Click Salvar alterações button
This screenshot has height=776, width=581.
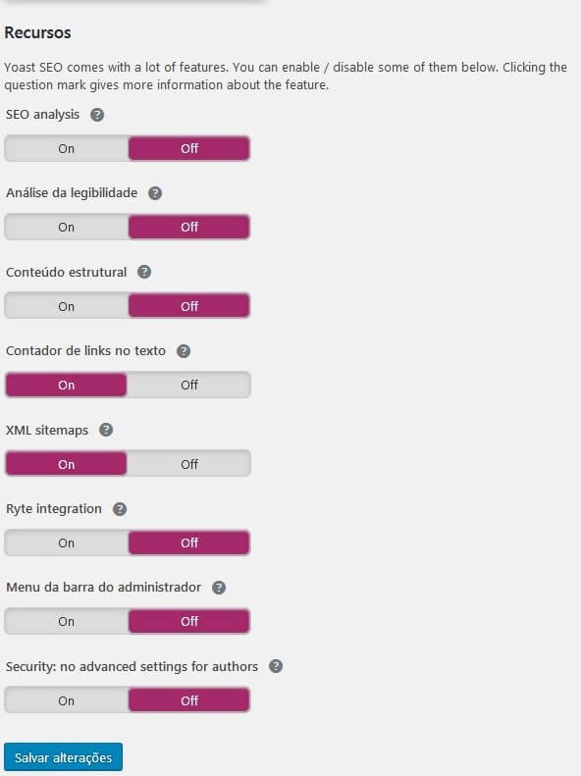pos(64,757)
